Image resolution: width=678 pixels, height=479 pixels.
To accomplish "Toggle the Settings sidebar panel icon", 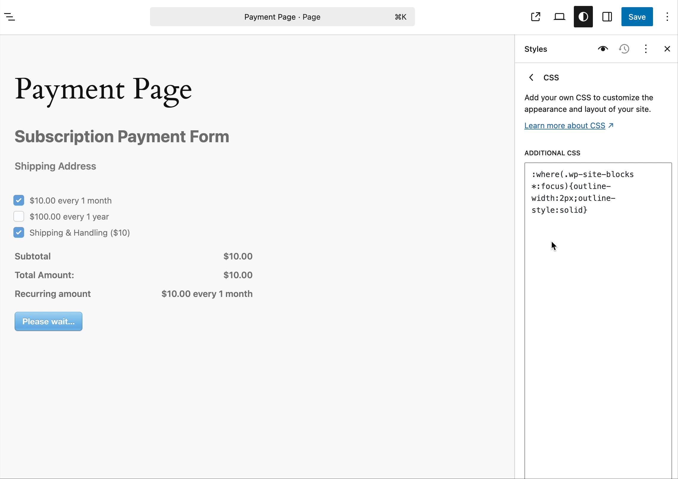I will (x=607, y=17).
